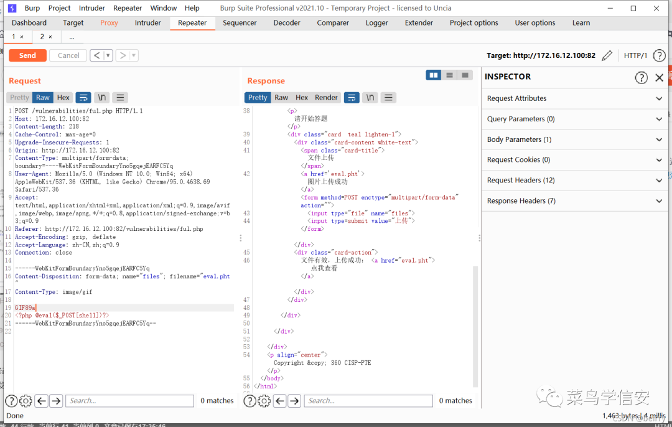Open Request panel hamburger options menu
The height and width of the screenshot is (427, 672).
pos(121,98)
